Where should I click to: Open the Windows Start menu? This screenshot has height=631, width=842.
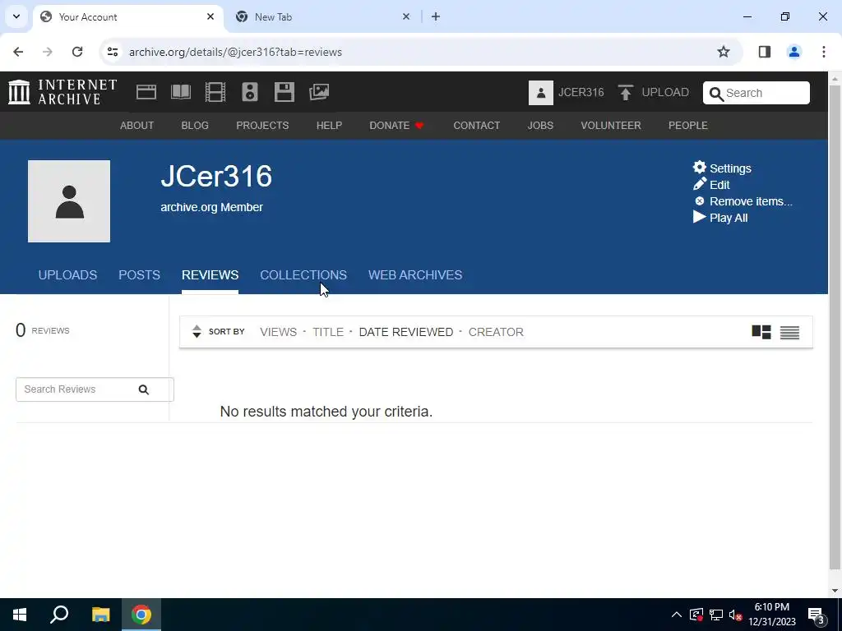click(x=20, y=615)
